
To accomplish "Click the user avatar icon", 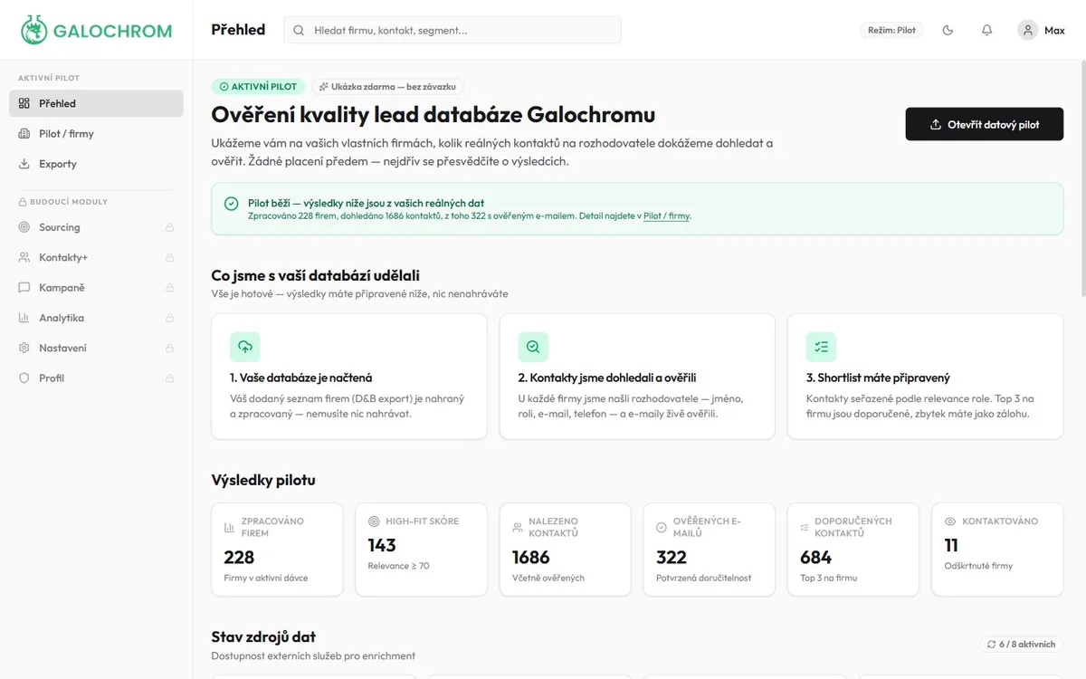I will pyautogui.click(x=1027, y=30).
